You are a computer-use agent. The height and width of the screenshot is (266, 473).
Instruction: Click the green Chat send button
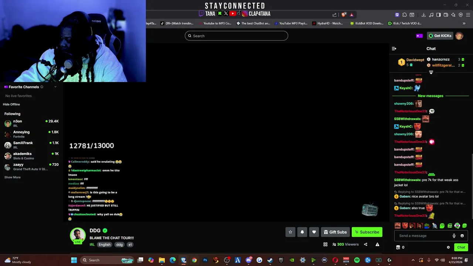[x=461, y=248]
